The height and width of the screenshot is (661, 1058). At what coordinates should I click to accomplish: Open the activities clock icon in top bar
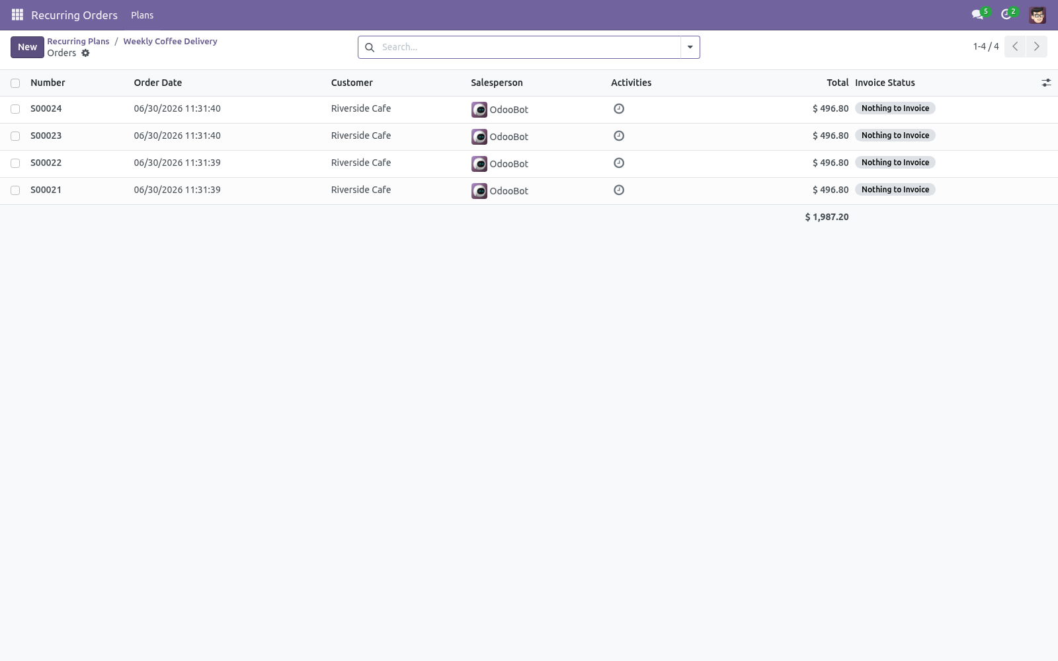pyautogui.click(x=1006, y=15)
